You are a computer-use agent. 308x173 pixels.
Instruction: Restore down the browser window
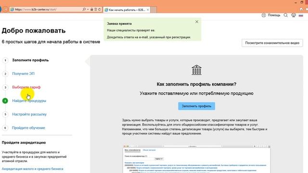[x=302, y=2]
